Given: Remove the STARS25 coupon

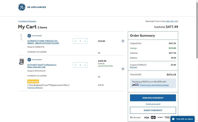Looking at the screenshot, I should coord(133,67).
